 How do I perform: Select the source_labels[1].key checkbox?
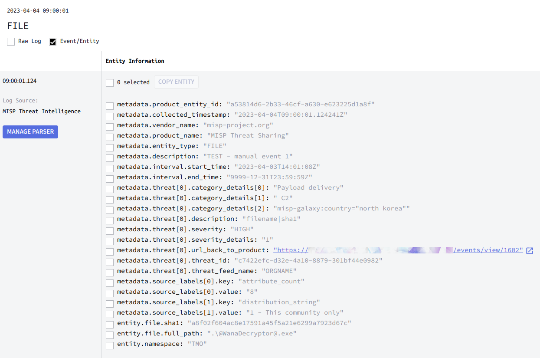[x=110, y=304]
